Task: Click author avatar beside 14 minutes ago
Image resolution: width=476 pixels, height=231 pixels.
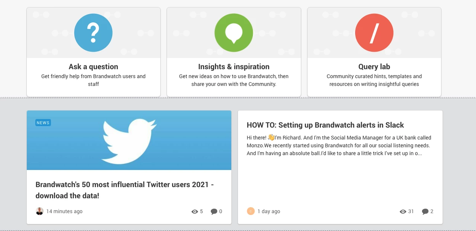Action: click(39, 211)
